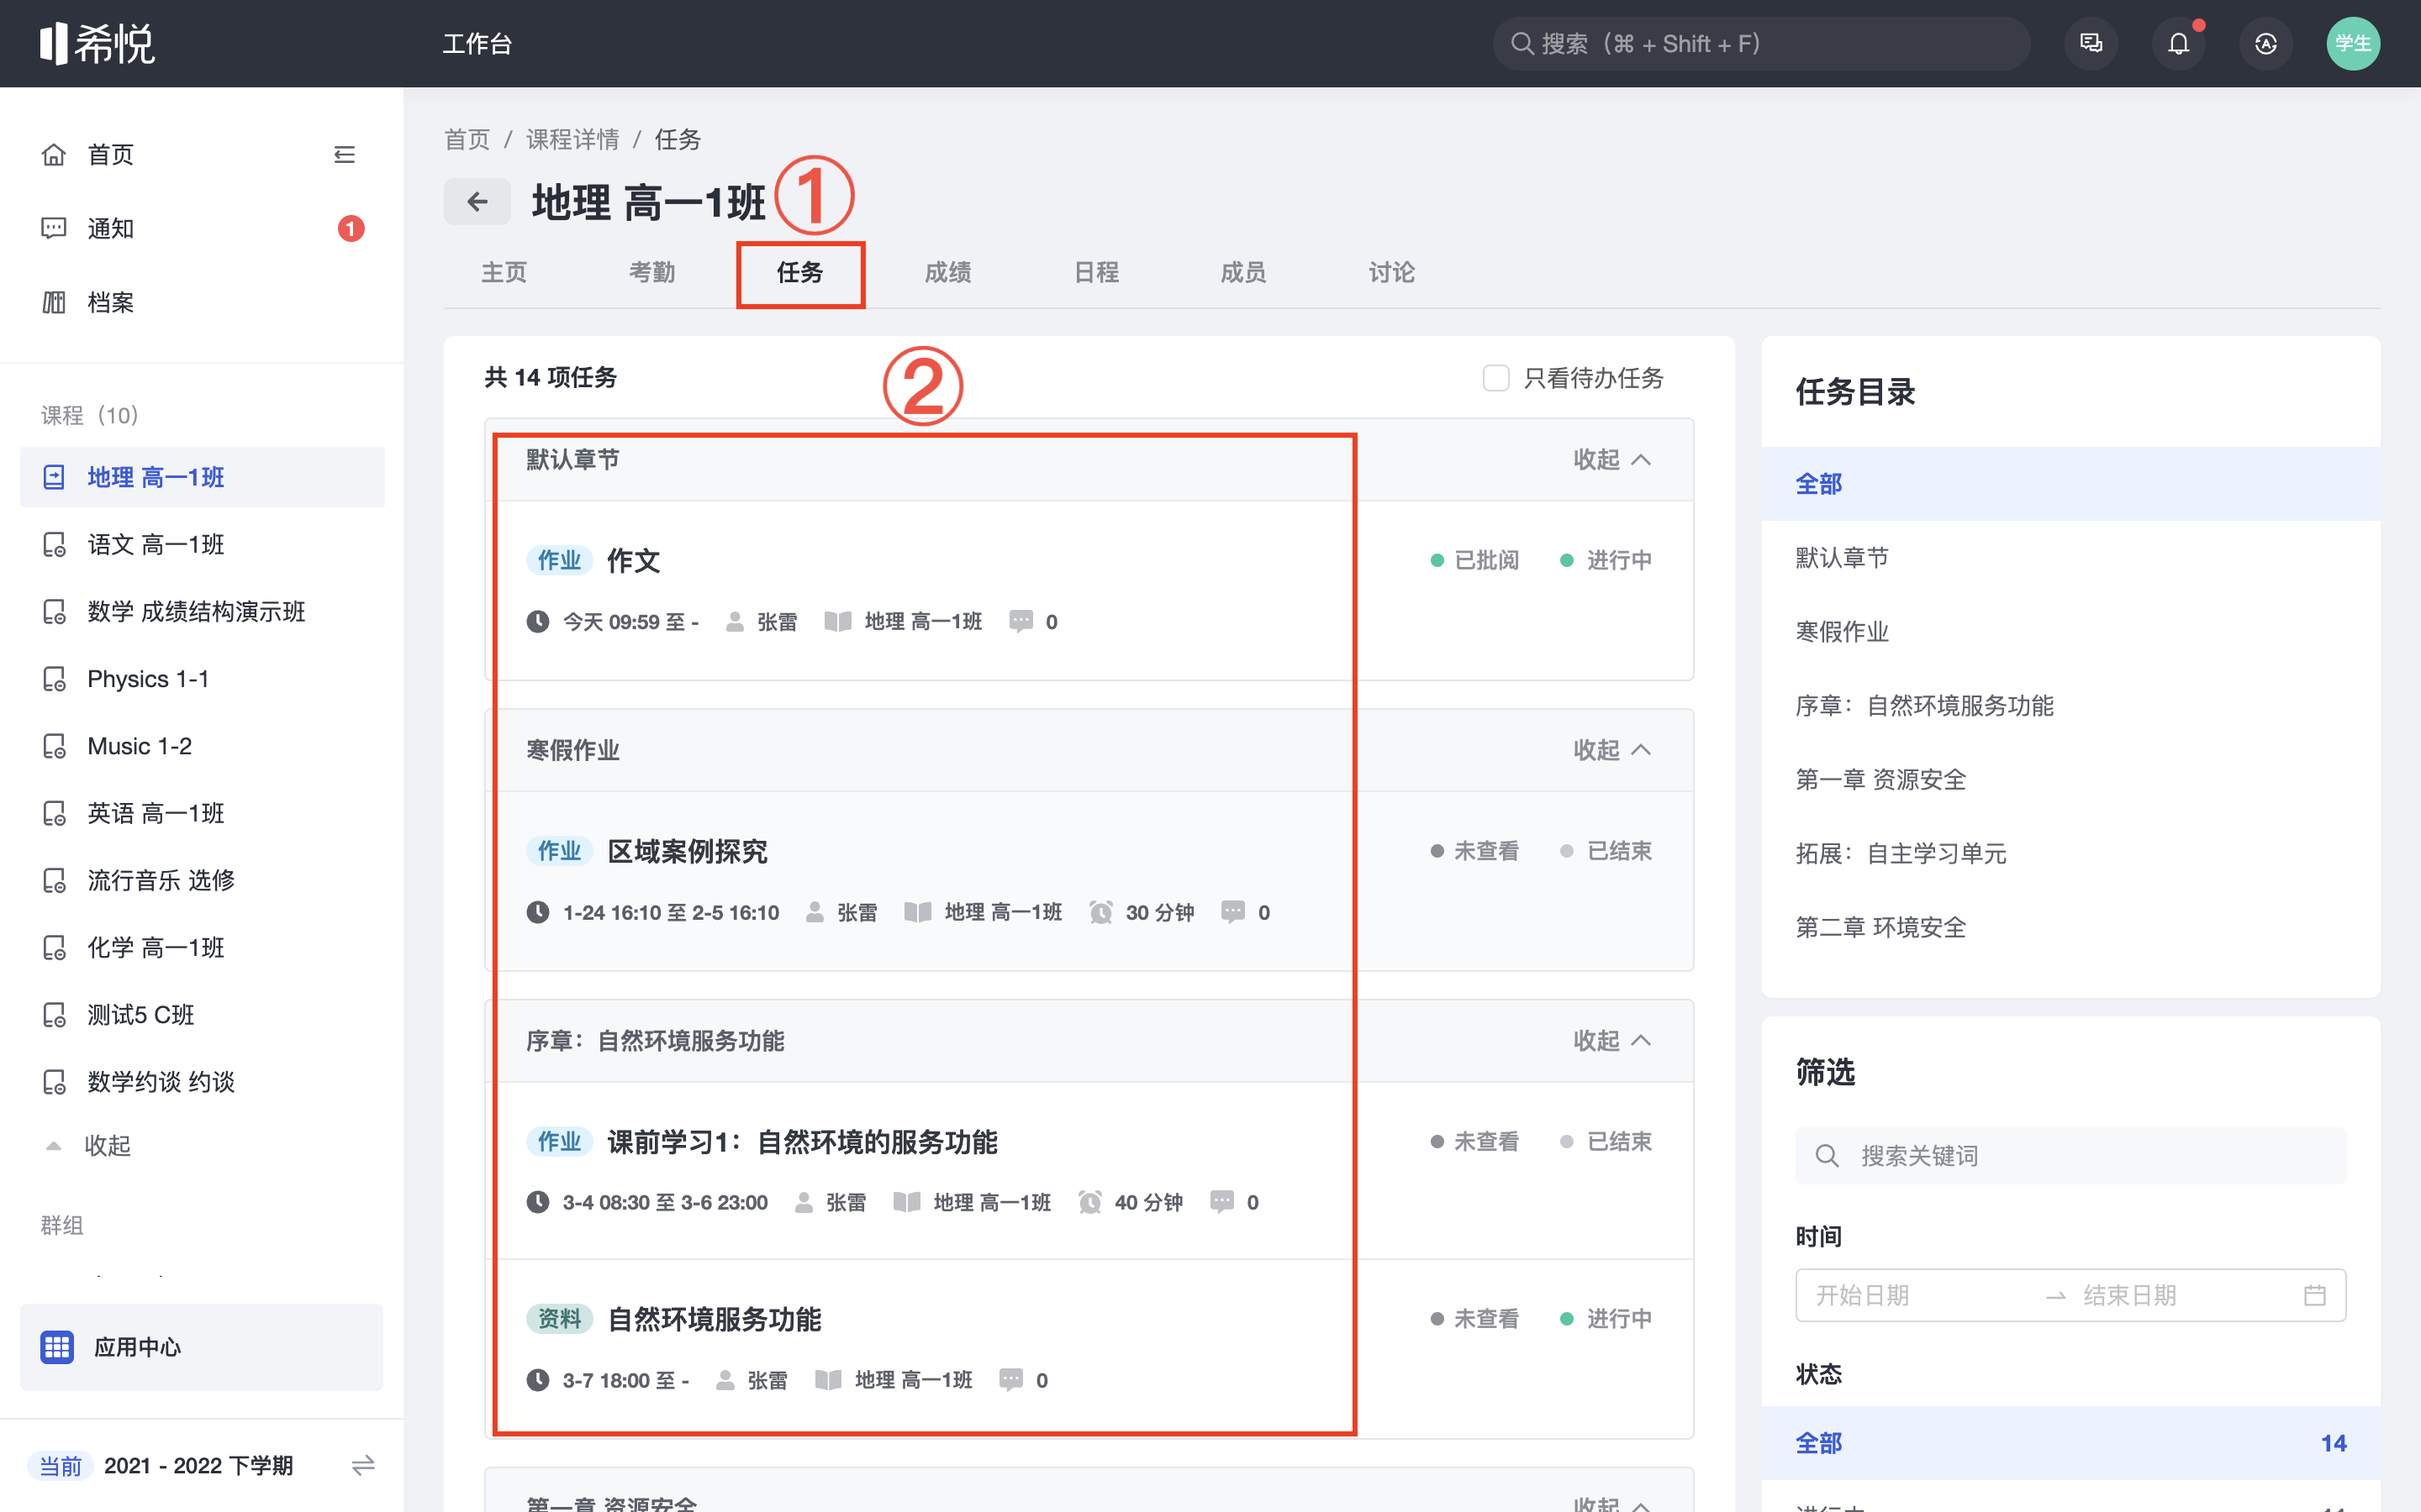Open the 区域案例探究 assignment
Screen dimensions: 2421x1512
coord(688,851)
